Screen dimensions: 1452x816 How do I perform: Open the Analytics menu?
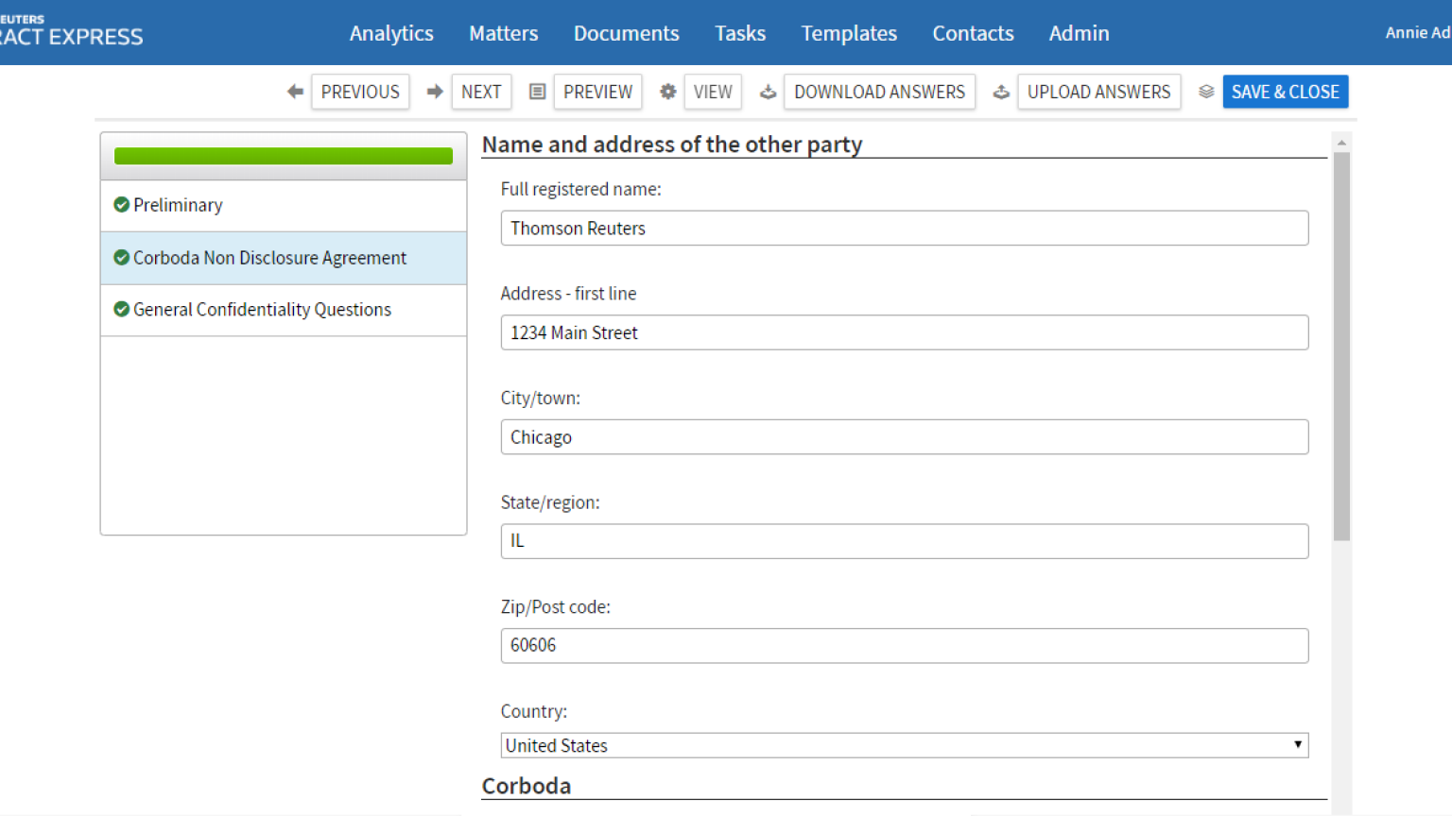tap(391, 33)
